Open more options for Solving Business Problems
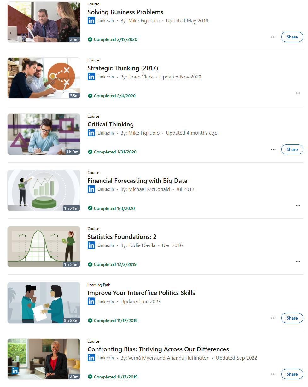Screen dimensions: 308x387 point(273,37)
